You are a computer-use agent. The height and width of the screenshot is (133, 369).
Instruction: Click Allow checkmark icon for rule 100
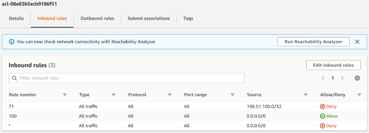pyautogui.click(x=323, y=116)
